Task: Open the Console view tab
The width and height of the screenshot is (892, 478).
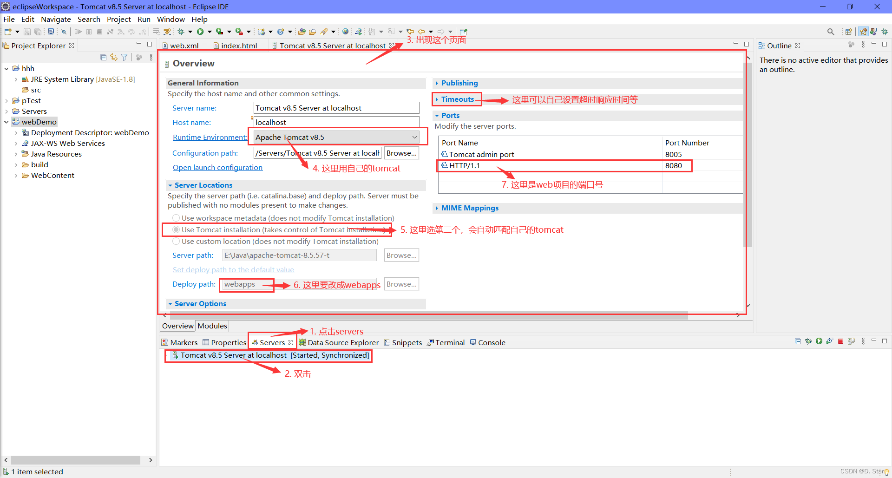Action: 487,342
